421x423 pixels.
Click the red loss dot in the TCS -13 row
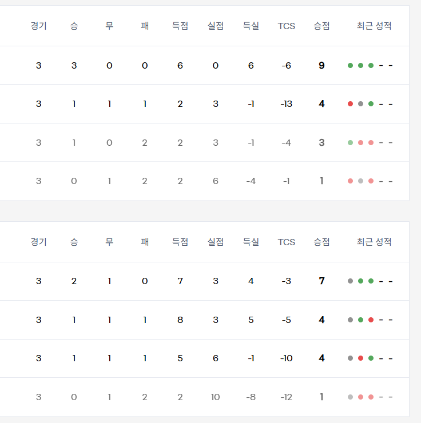pyautogui.click(x=350, y=104)
